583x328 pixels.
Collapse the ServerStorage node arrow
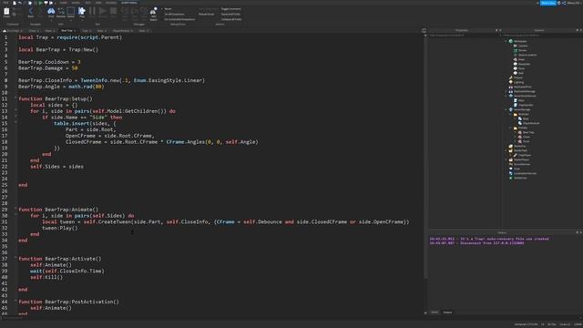point(506,109)
